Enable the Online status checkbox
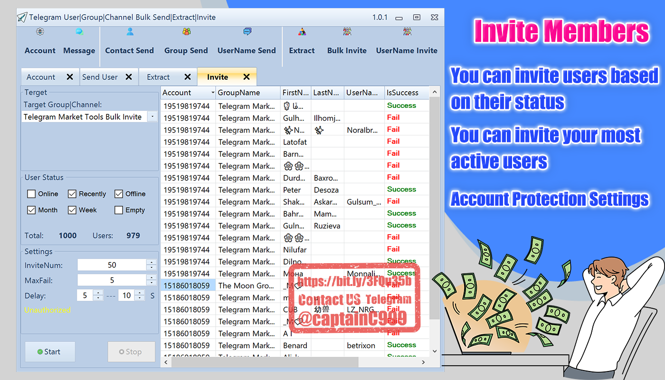 (x=32, y=194)
